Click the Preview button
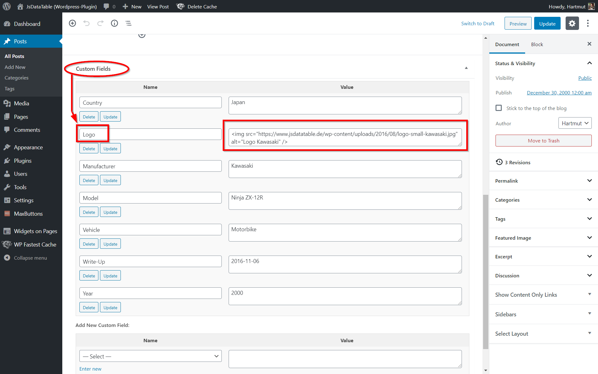 tap(518, 24)
